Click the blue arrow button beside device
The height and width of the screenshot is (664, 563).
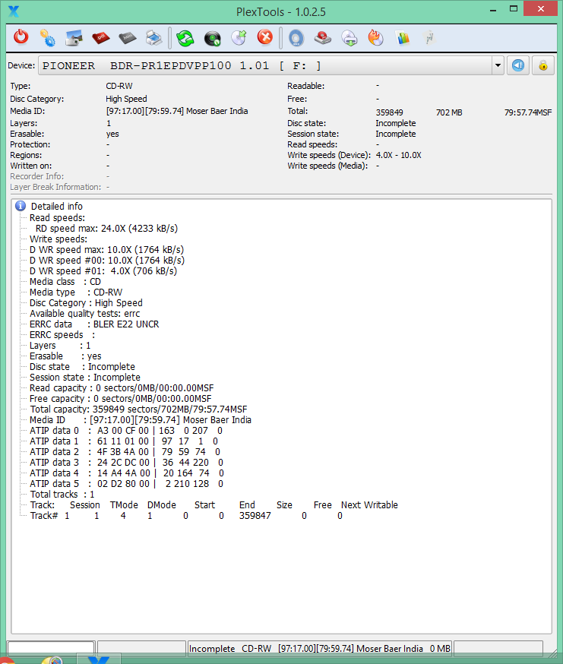[518, 65]
